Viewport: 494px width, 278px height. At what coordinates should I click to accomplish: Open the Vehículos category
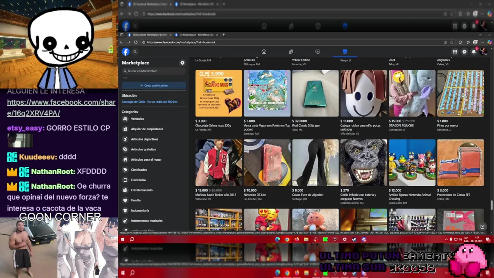click(137, 119)
